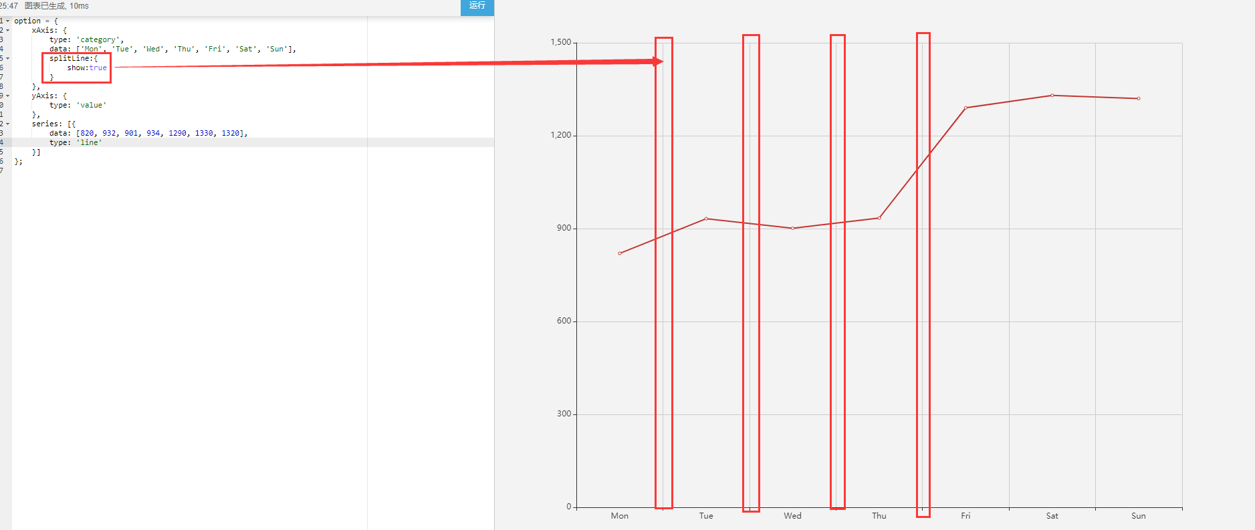The width and height of the screenshot is (1255, 530).
Task: Click the "type: 'value'" code line
Action: [x=78, y=106]
